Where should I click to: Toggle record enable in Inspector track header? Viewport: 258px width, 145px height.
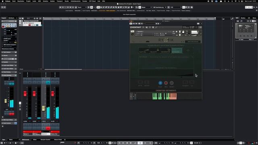pos(3,27)
